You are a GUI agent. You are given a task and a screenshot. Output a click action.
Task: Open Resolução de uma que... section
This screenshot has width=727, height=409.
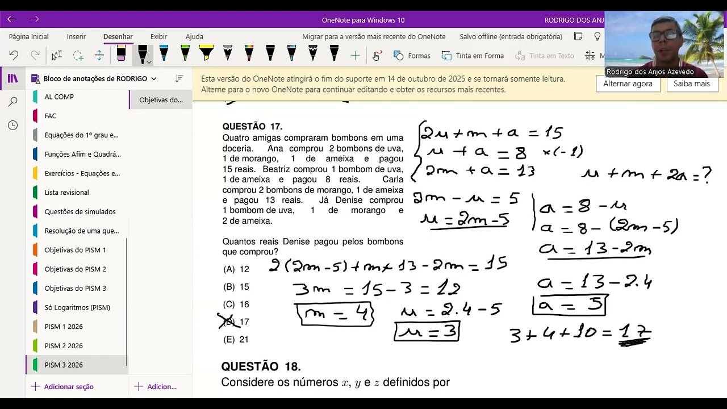tap(77, 231)
